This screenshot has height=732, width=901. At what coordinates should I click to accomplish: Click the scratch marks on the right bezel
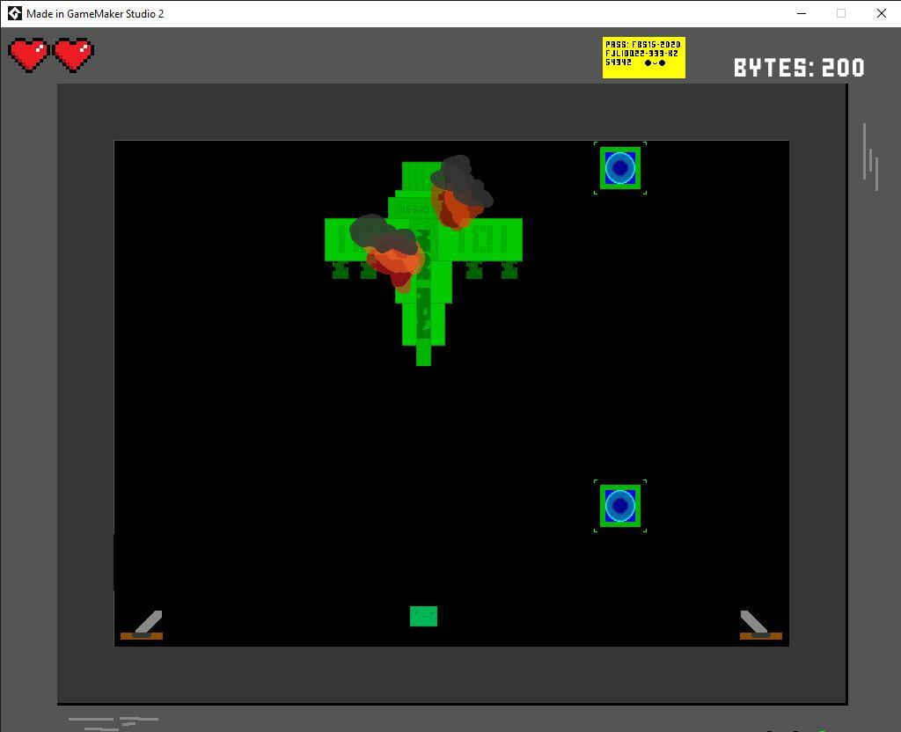tap(871, 158)
